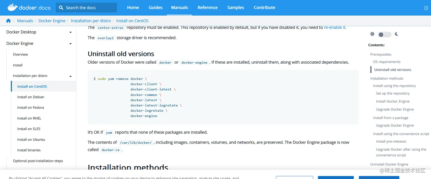Jump to Uninstall Docker Engine in contents

[389, 164]
